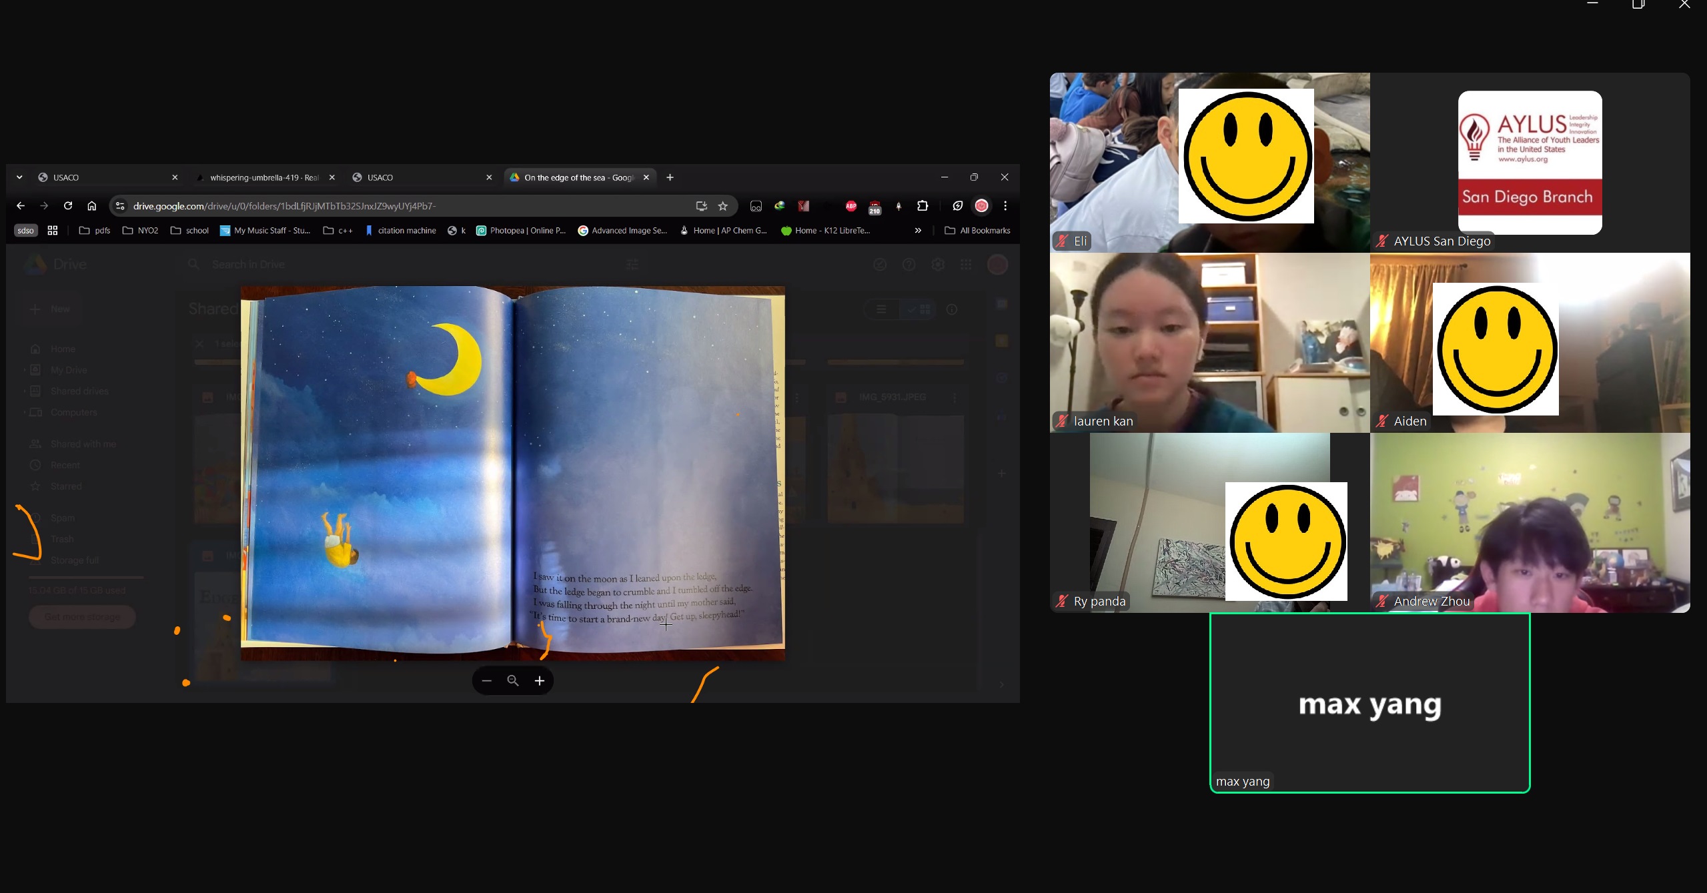The image size is (1707, 893).
Task: Click the browser forward arrow
Action: (44, 206)
